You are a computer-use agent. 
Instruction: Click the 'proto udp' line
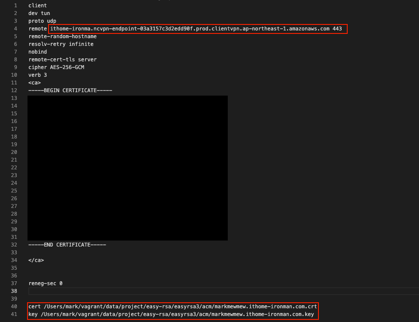coord(42,21)
